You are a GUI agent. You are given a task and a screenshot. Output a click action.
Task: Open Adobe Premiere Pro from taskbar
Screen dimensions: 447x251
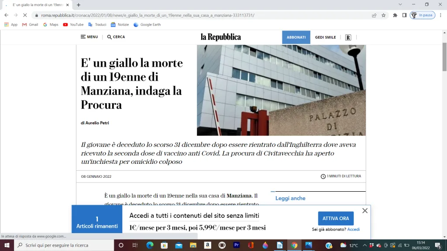coord(236,245)
